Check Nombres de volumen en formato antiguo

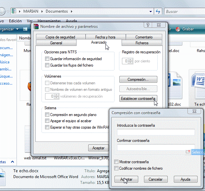47,90
